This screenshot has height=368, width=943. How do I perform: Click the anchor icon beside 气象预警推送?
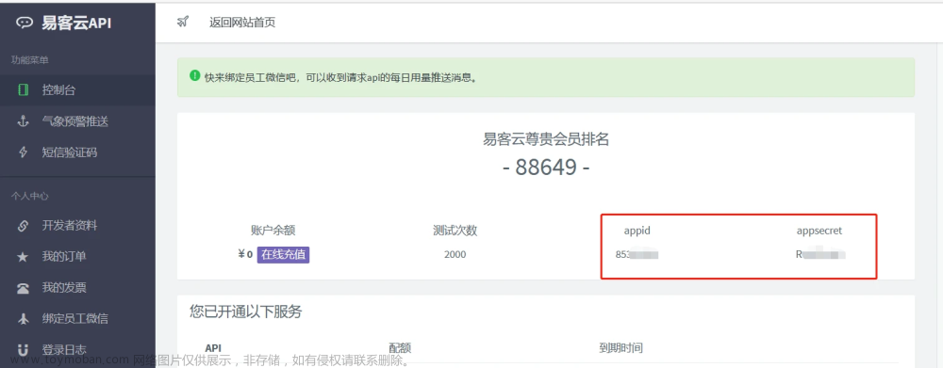tap(23, 121)
